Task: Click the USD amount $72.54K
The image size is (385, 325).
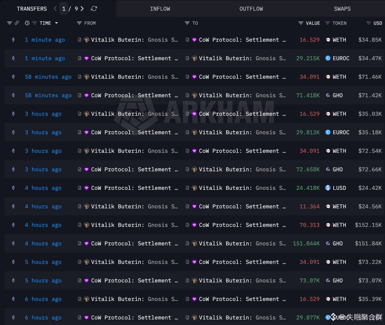Action: (x=370, y=151)
